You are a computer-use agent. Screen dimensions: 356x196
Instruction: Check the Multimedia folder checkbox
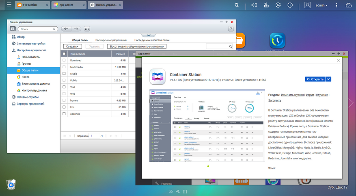click(x=64, y=67)
